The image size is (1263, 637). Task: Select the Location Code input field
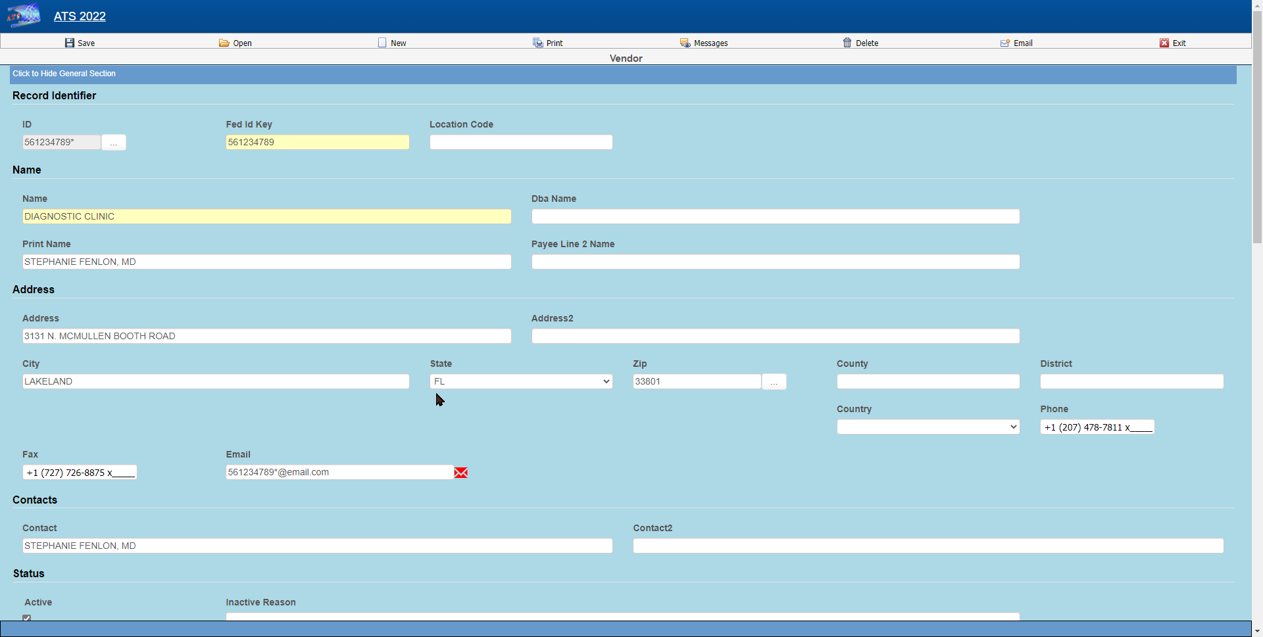click(x=520, y=142)
